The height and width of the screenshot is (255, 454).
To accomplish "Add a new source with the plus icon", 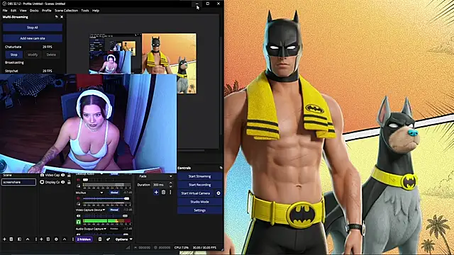I will coord(41,239).
